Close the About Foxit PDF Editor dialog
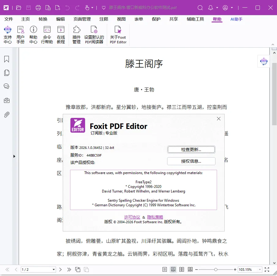277x276 pixels. [x=219, y=119]
